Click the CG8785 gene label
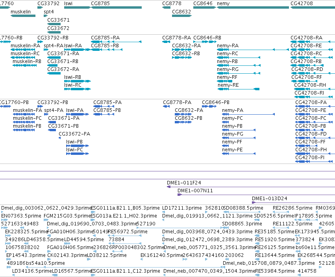The width and height of the screenshot is (335, 277). 100,4
